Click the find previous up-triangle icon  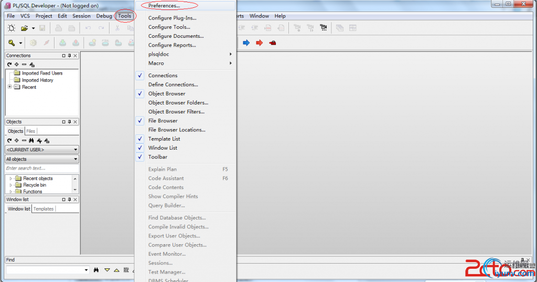point(117,270)
